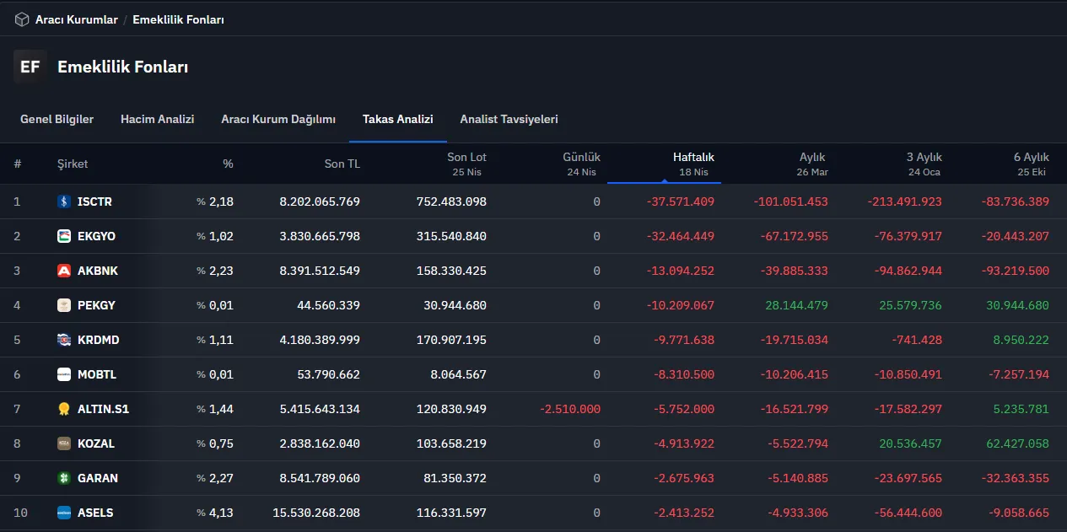Open the ALTIN.S1 stock link
1067x532 pixels.
[103, 409]
